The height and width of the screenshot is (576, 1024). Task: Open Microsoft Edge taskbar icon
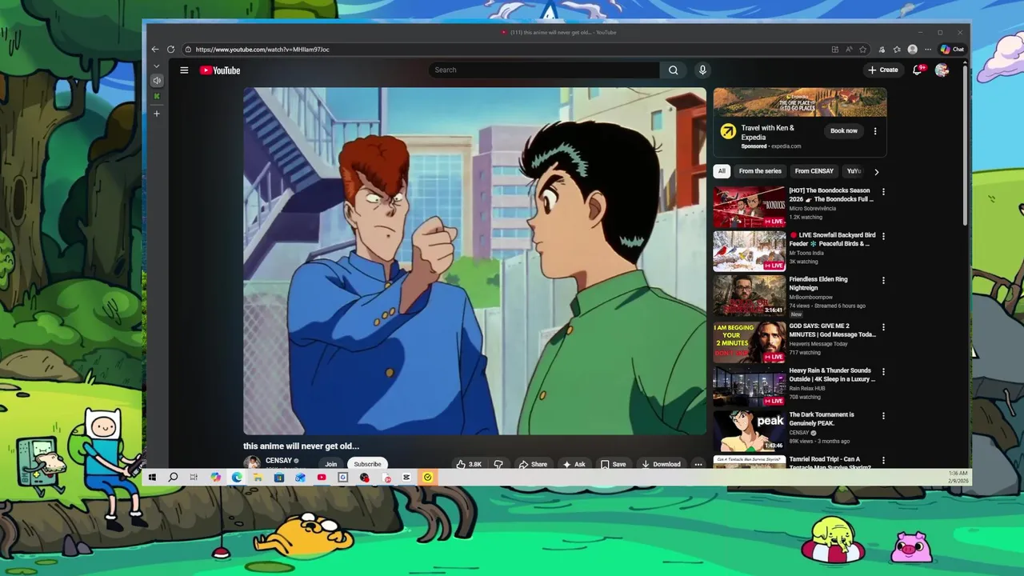coord(237,478)
